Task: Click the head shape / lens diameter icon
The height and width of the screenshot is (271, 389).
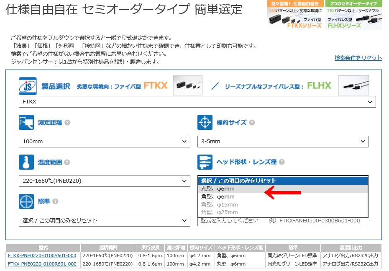Action: coord(205,162)
